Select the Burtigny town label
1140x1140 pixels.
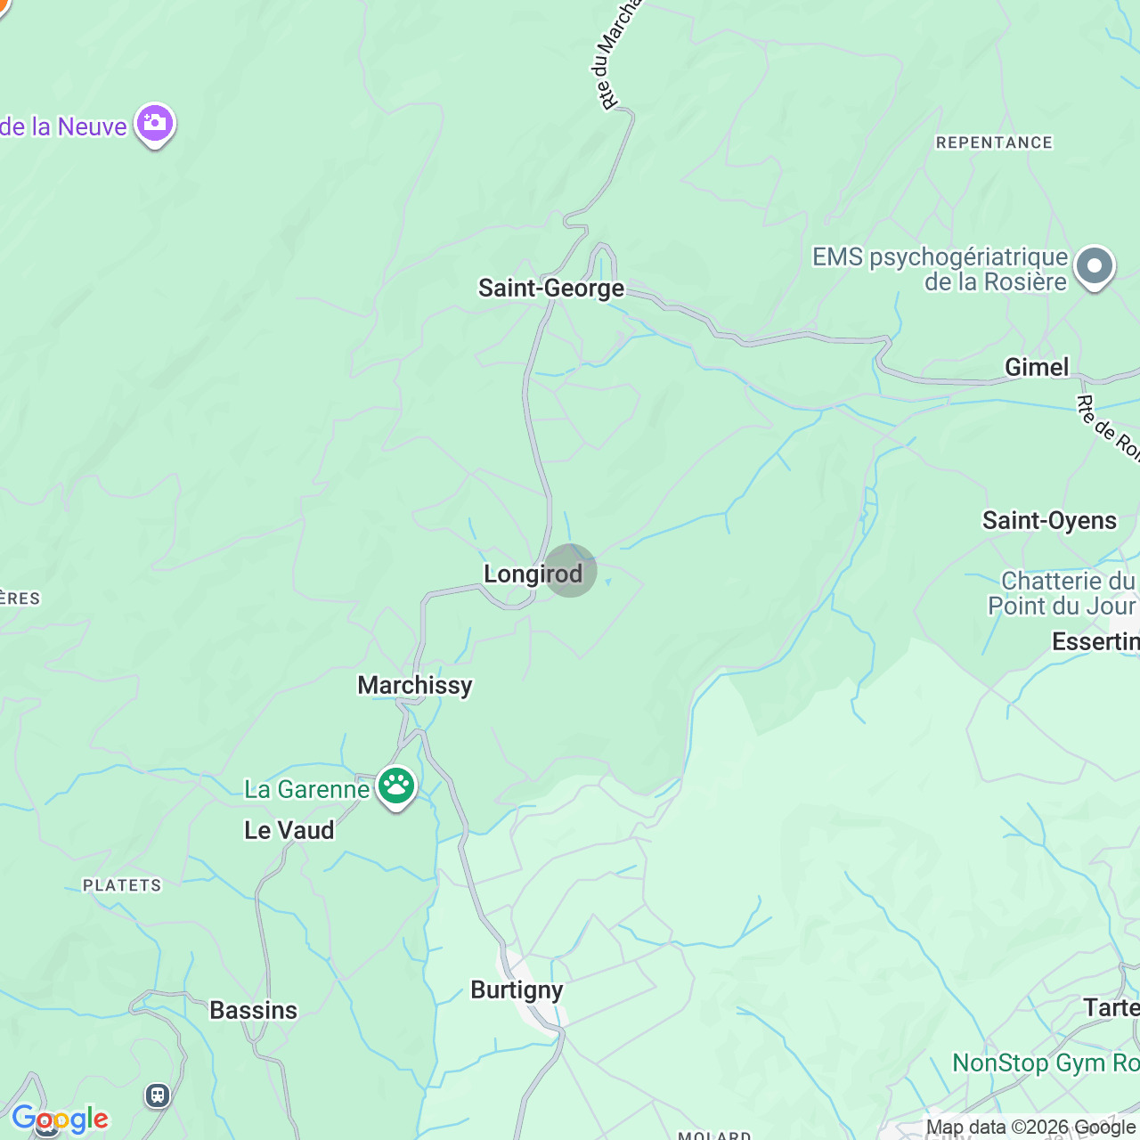point(517,990)
